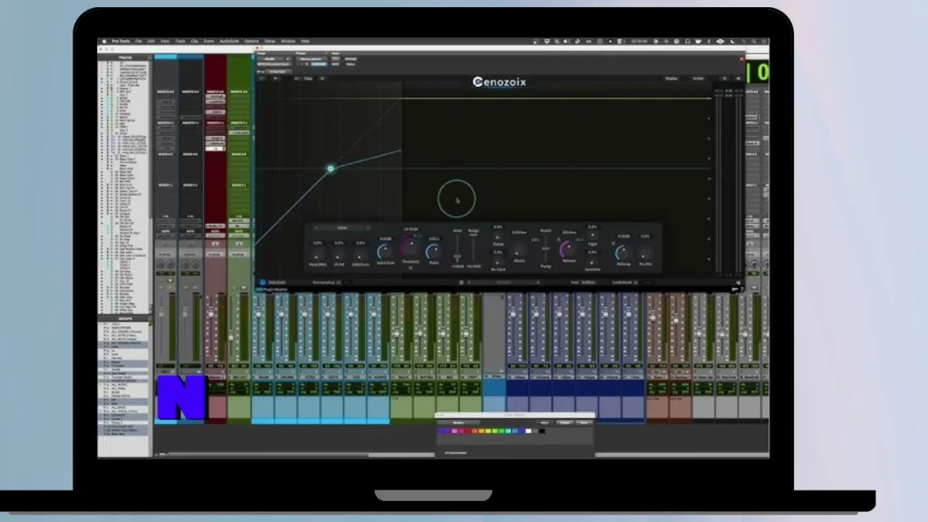This screenshot has width=928, height=522.
Task: Click the Sensitive knob
Action: 592,262
